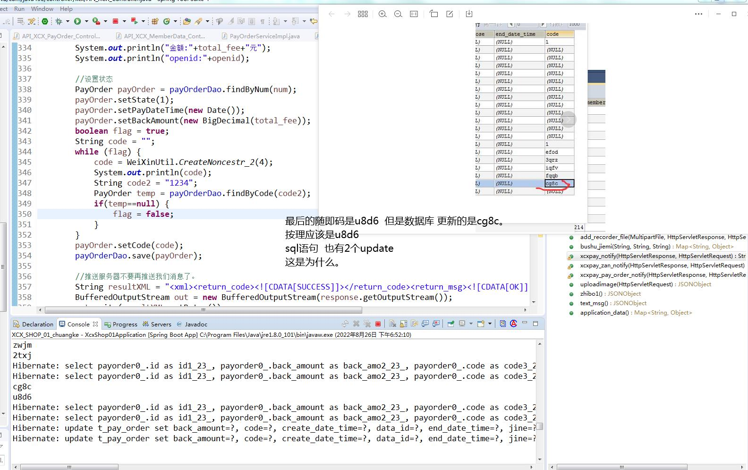Click the Spring Boot green power icon
This screenshot has width=748, height=470.
tap(44, 21)
